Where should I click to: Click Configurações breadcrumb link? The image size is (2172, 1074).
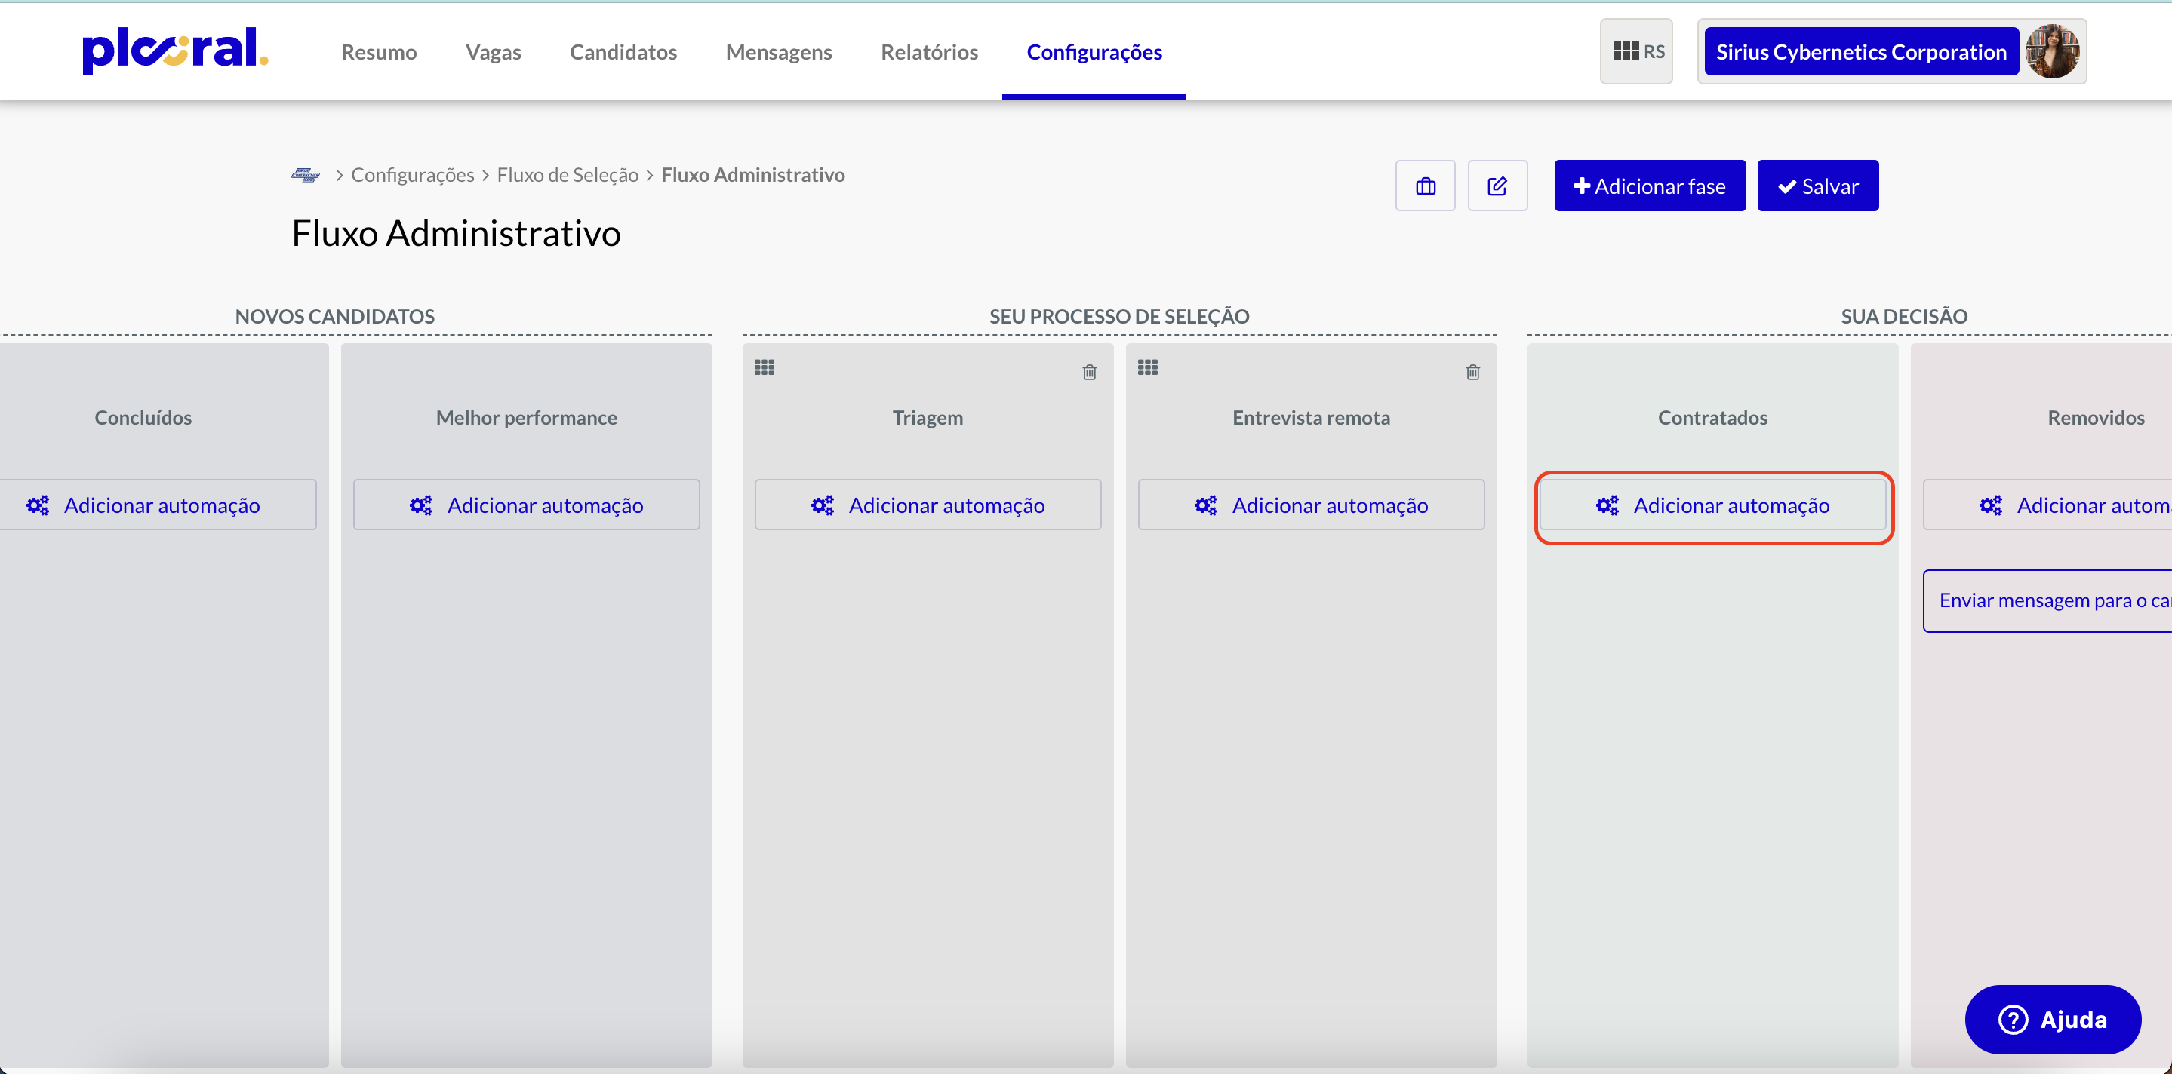(x=412, y=174)
